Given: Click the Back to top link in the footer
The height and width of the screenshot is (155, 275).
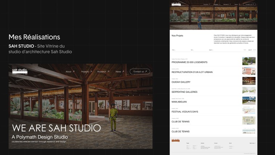Looking at the screenshot, I should coord(252,143).
